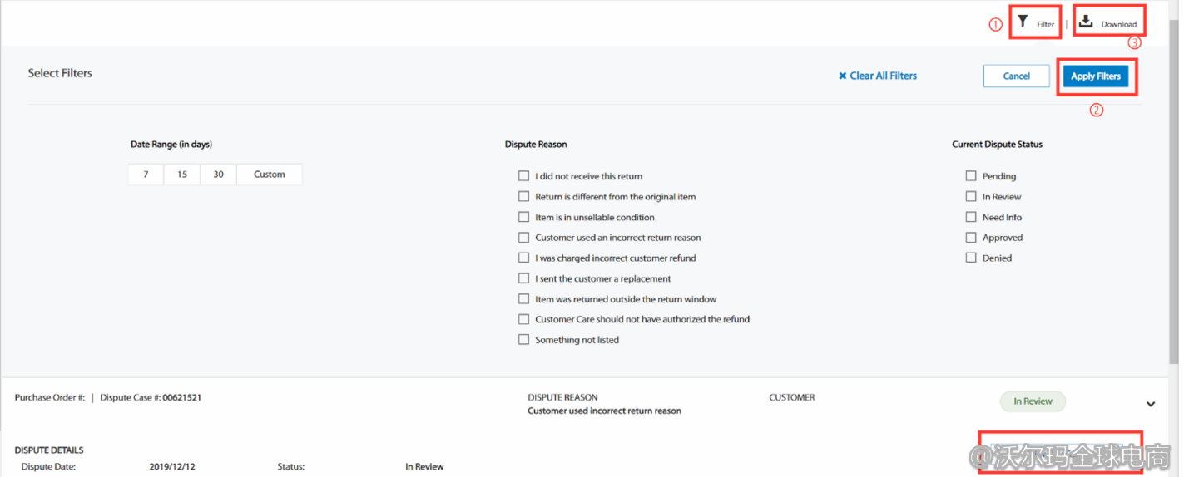Check the Denied status checkbox
This screenshot has height=477, width=1189.
pos(971,258)
